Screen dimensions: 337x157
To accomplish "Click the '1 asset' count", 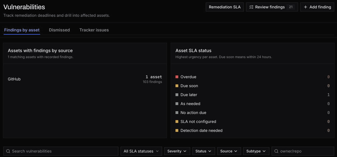I will click(x=154, y=77).
